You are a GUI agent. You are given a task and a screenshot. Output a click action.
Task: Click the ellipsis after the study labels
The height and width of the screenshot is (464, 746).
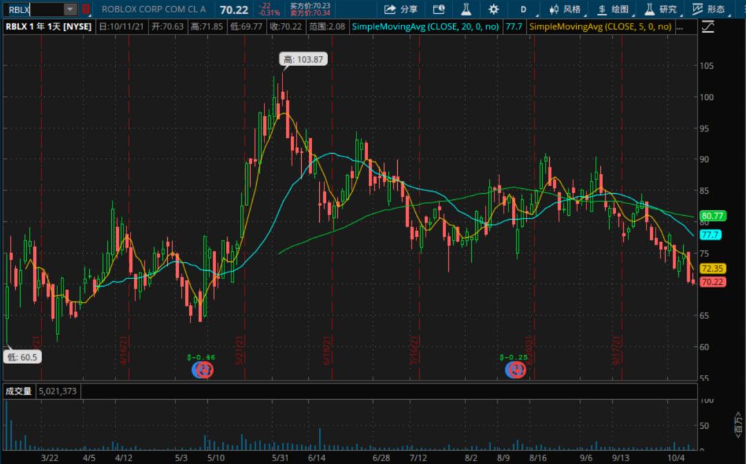pyautogui.click(x=680, y=27)
